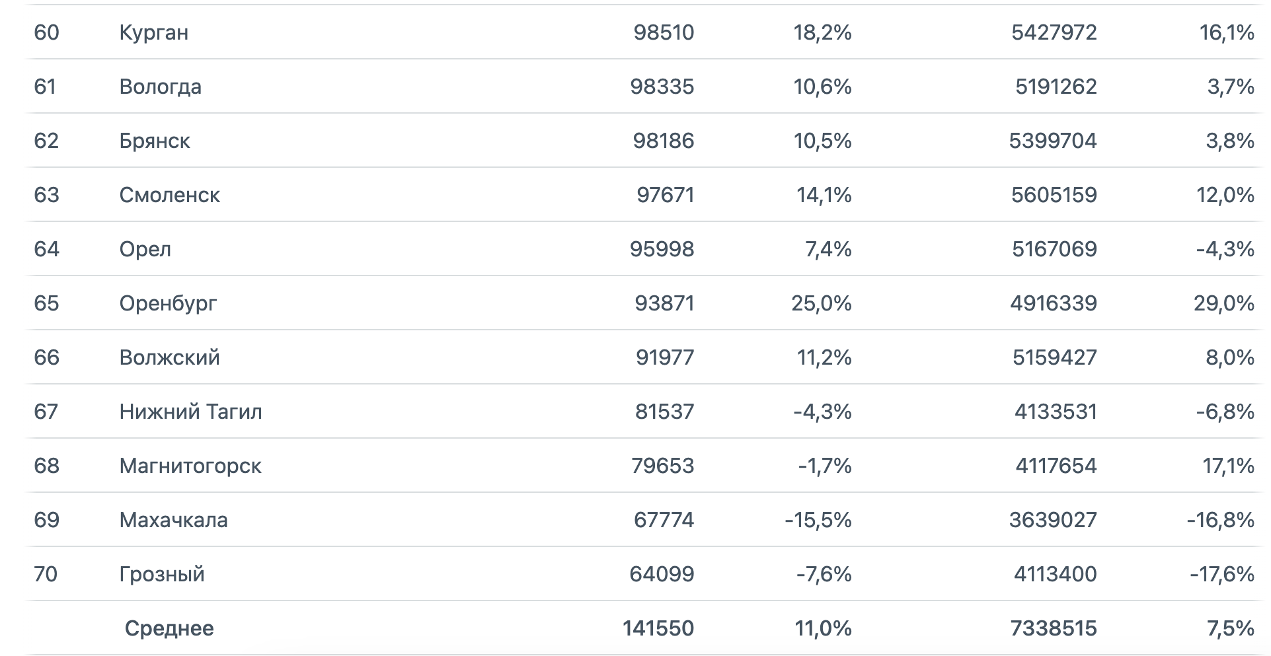The width and height of the screenshot is (1271, 656).
Task: Click the Среднее summary row label
Action: (169, 628)
